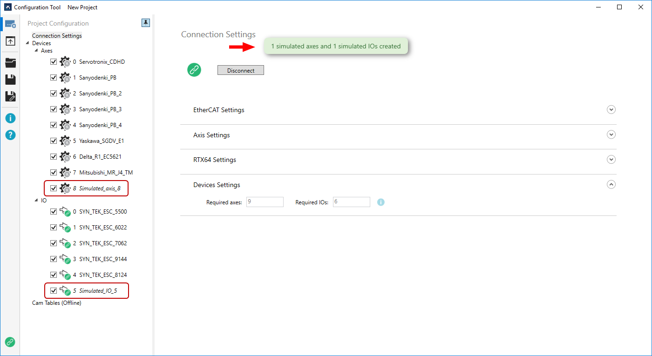Click the Save As disk-with-pencil icon
Screen dimensions: 652x356
coord(10,96)
